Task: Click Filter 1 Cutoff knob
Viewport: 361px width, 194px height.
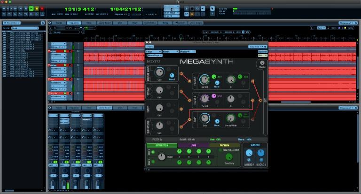Action: pos(204,80)
